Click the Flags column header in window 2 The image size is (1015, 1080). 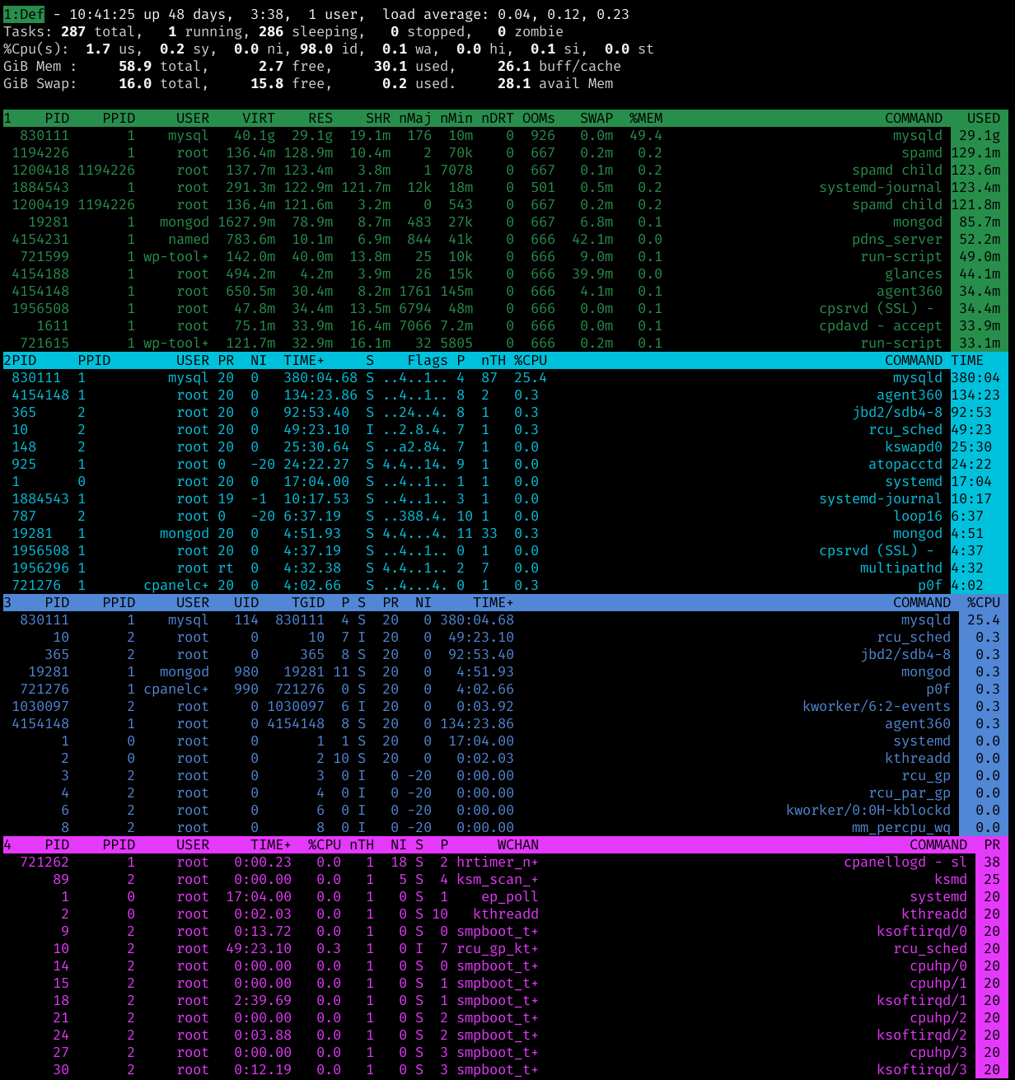coord(428,360)
